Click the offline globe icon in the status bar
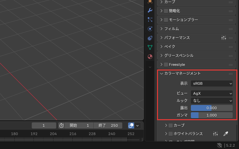Viewport: 239px width, 149px height. (219, 145)
